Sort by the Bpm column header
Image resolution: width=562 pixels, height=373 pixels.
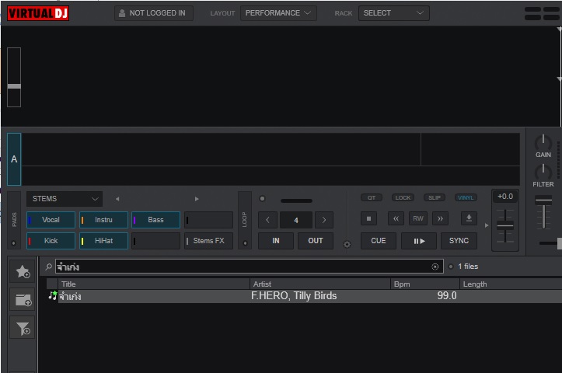tap(425, 284)
